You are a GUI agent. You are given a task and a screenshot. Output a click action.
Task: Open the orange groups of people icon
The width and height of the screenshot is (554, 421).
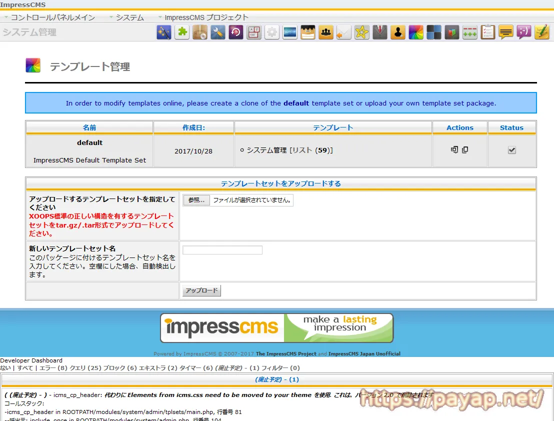(326, 32)
